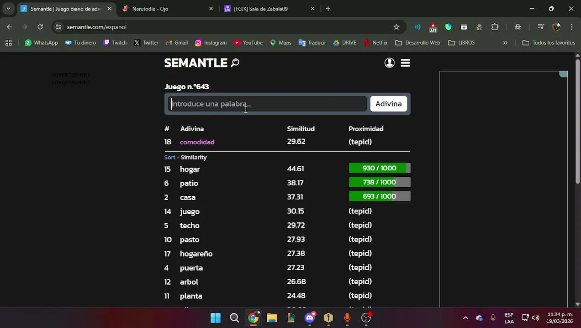Select the word 'hogareño' in list

[x=196, y=254]
